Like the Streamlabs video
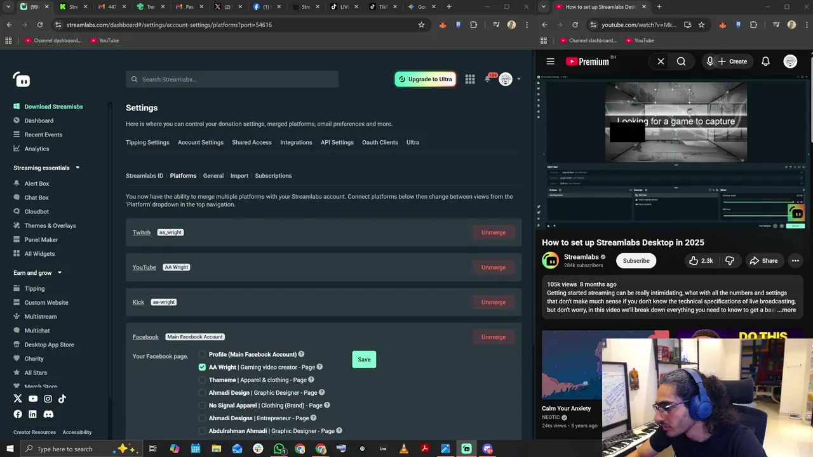Screen dimensions: 813x457 pos(701,261)
